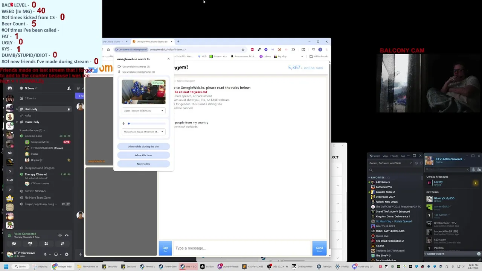
Task: Click the Type a message field
Action: [x=242, y=248]
